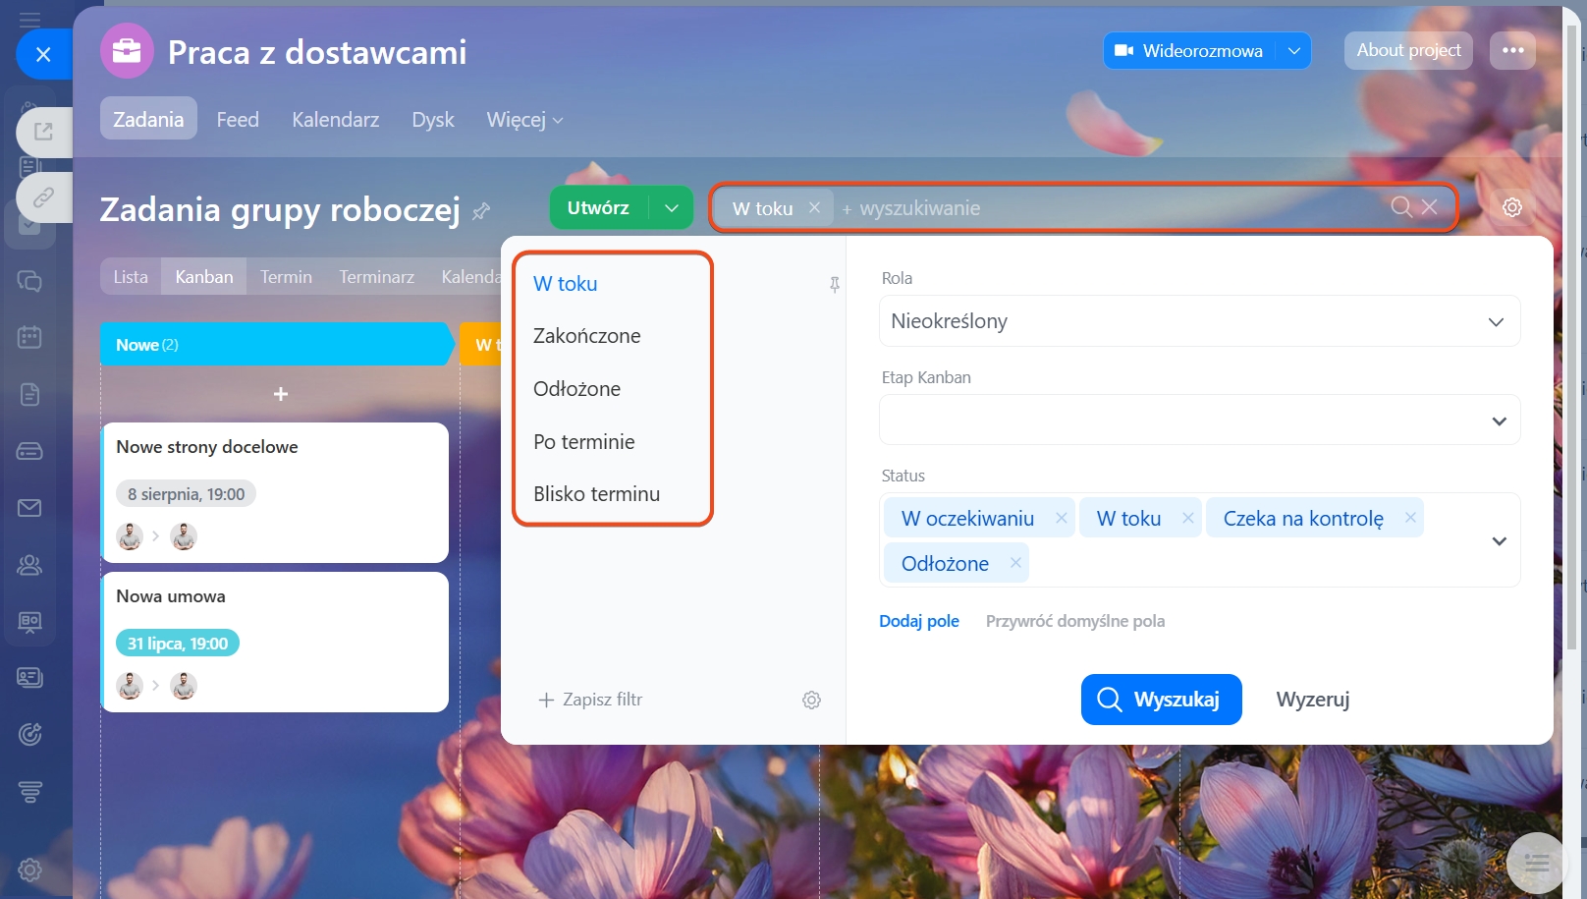Remove the Odłożone status tag
Image resolution: width=1587 pixels, height=899 pixels.
(x=1015, y=563)
